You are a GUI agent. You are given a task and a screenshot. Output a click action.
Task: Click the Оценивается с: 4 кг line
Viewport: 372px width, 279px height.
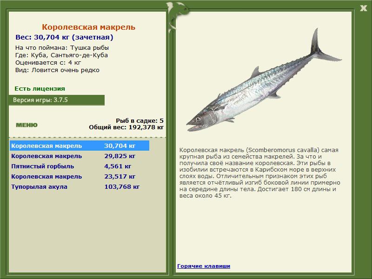tap(48, 63)
